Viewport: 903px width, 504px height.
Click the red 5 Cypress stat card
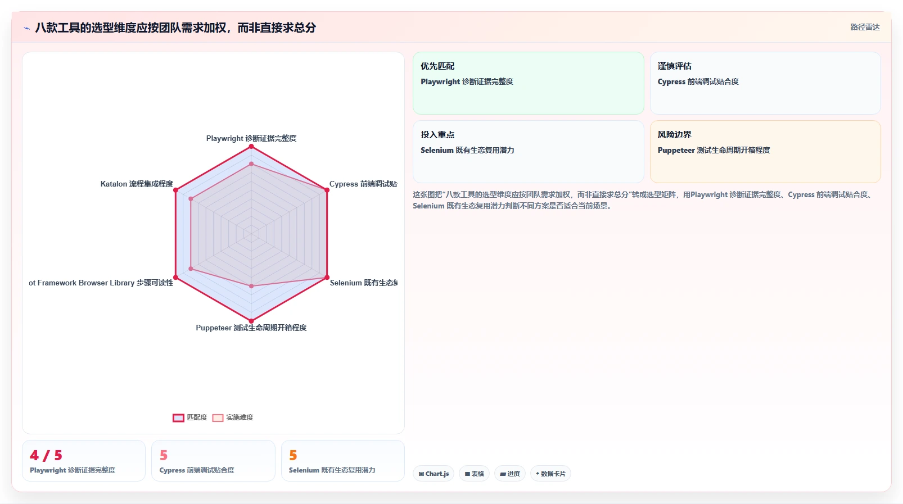(x=213, y=461)
